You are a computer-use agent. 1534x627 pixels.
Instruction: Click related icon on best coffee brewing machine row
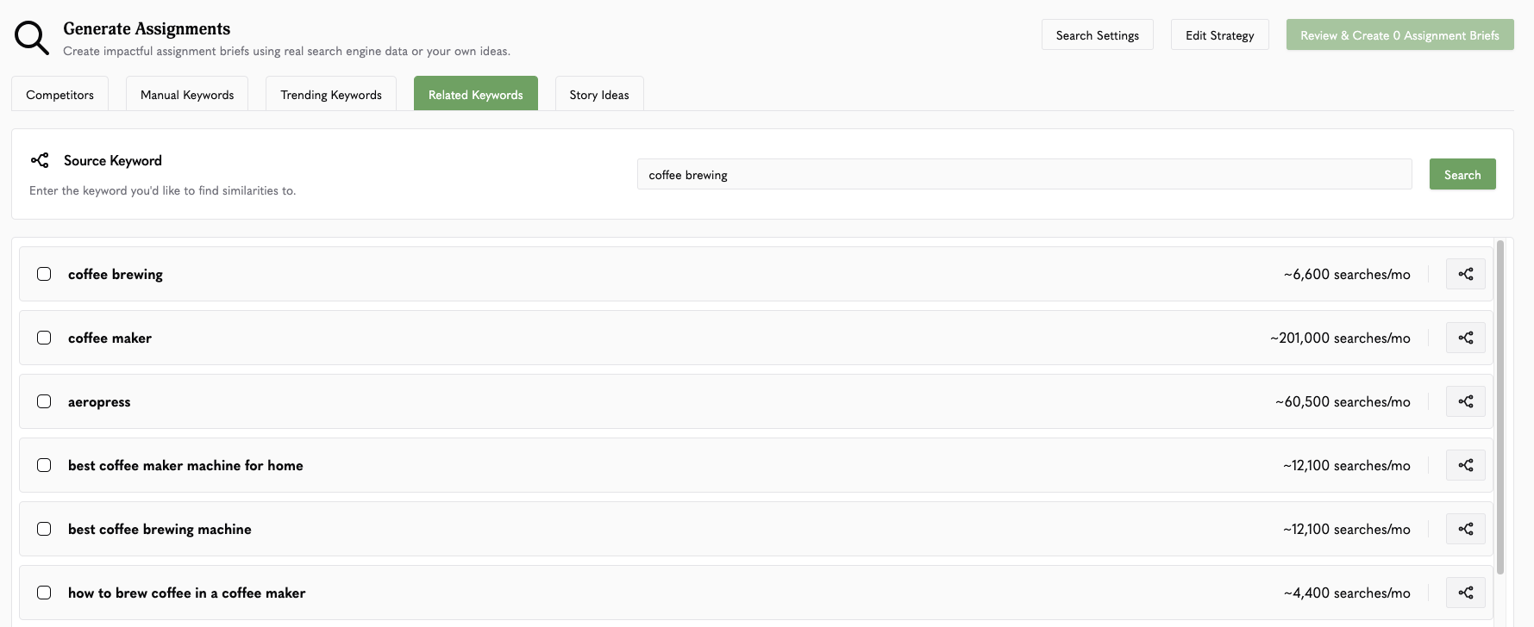[x=1465, y=529]
